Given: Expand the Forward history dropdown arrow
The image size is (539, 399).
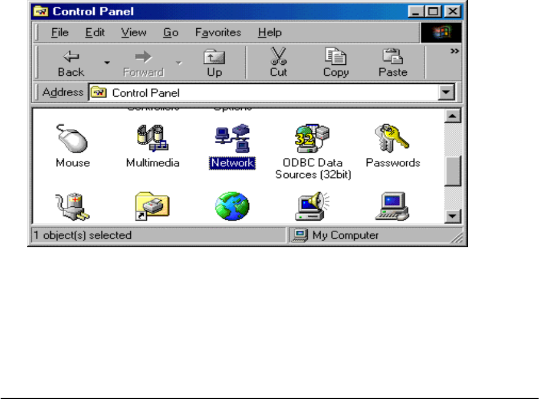Looking at the screenshot, I should click(179, 62).
